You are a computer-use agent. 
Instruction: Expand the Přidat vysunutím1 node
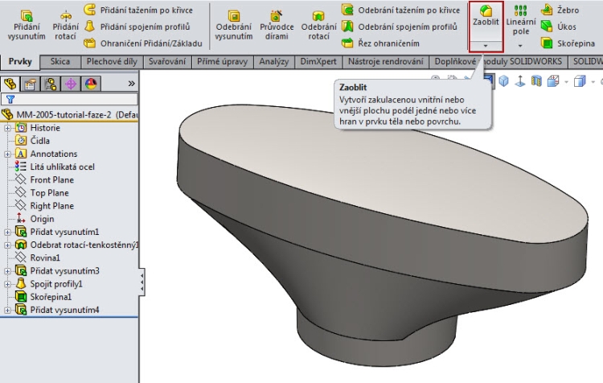7,232
